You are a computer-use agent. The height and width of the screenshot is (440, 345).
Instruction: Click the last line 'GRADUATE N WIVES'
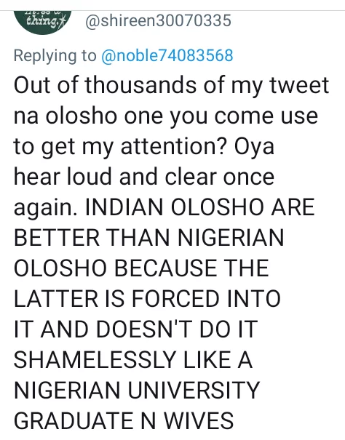(124, 420)
